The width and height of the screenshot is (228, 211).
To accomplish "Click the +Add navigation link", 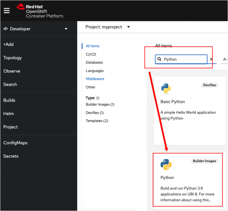I will pos(8,44).
